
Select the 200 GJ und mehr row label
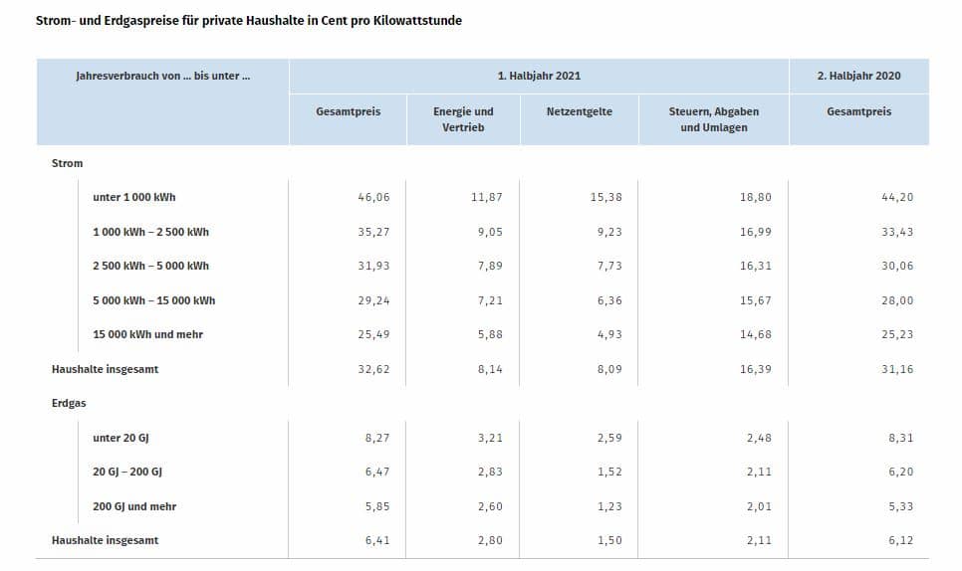(134, 506)
